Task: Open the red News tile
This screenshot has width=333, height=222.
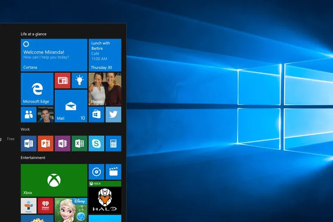Action: click(63, 80)
